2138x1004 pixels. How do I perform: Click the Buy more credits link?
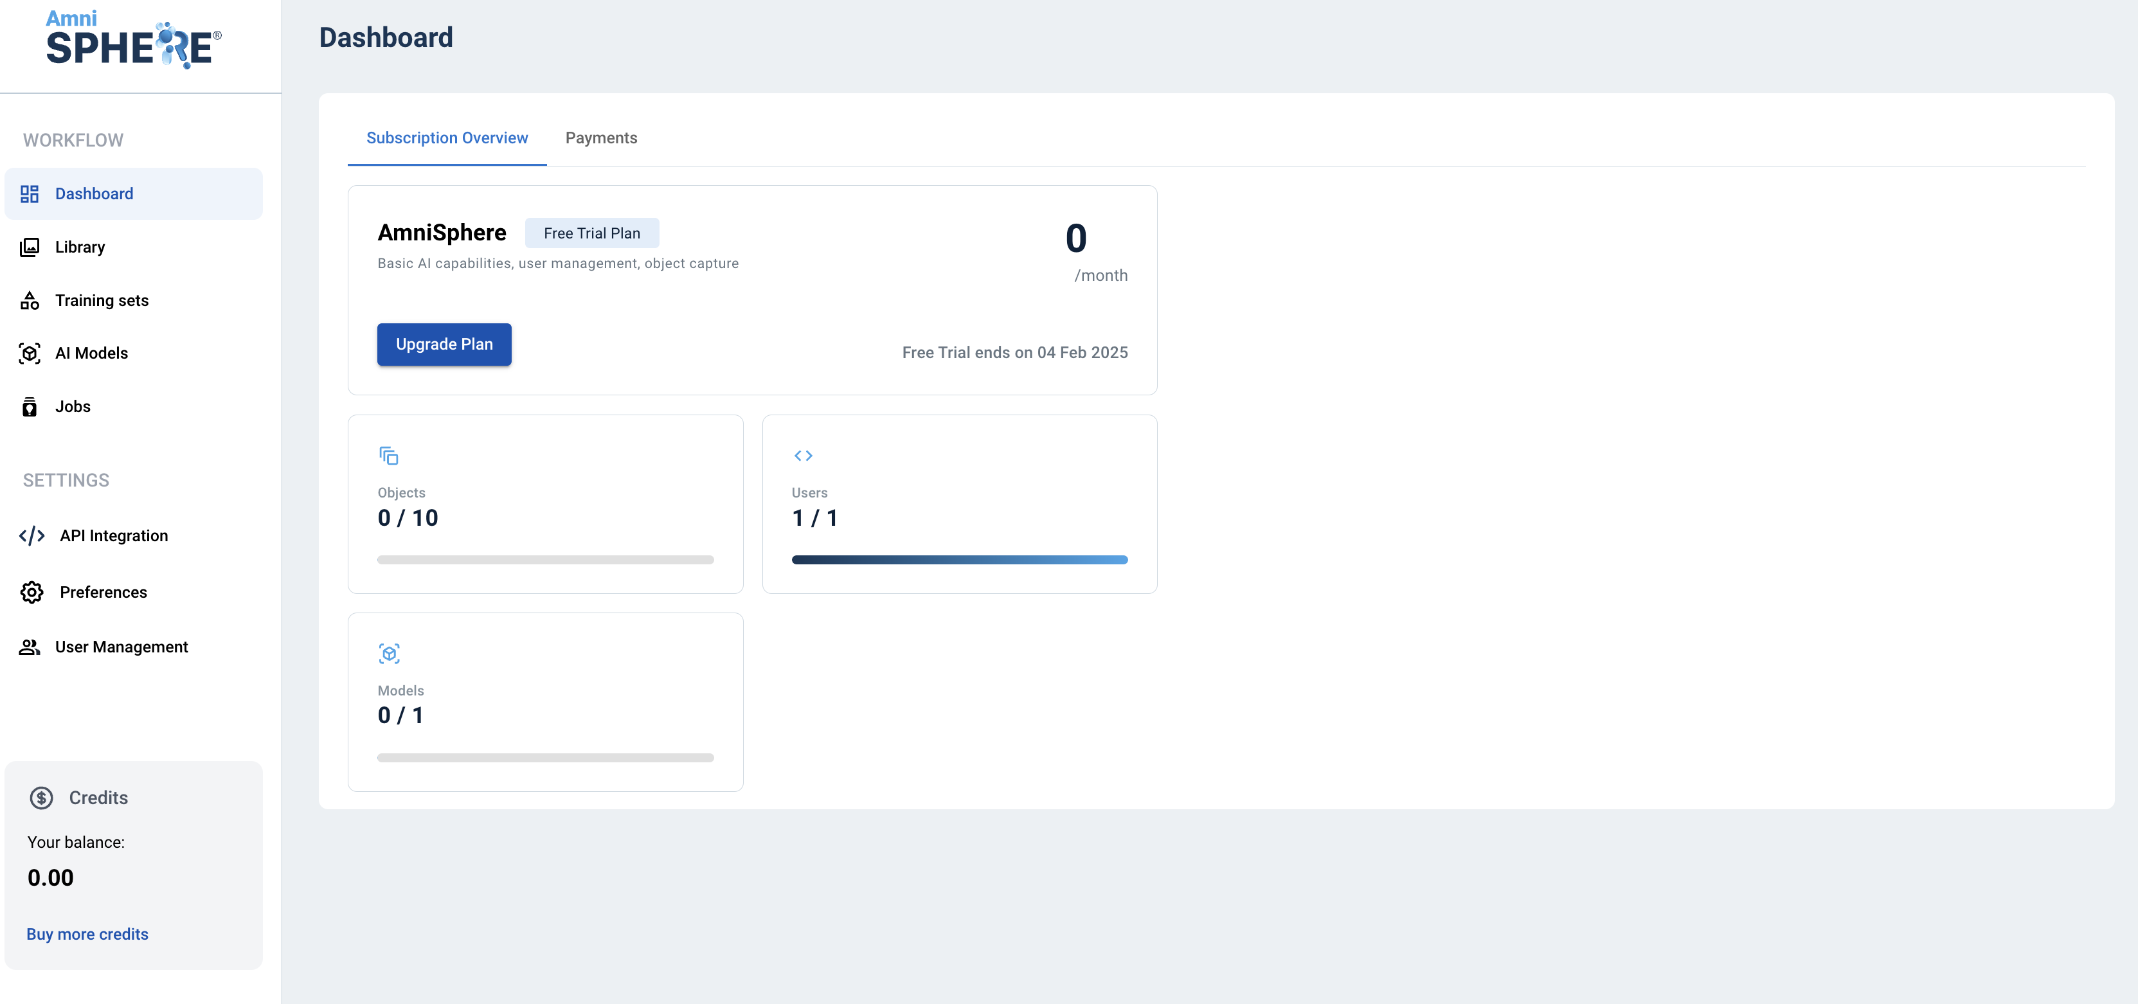[x=88, y=935]
